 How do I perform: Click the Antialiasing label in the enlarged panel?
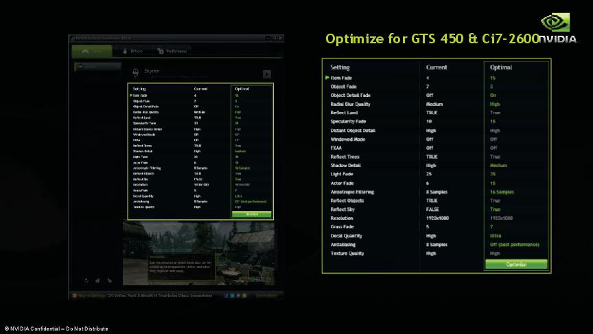coord(342,245)
